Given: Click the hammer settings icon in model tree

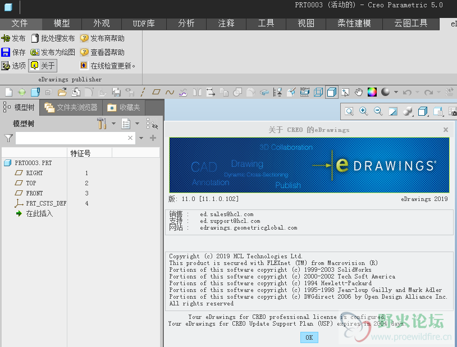Looking at the screenshot, I should coord(102,124).
